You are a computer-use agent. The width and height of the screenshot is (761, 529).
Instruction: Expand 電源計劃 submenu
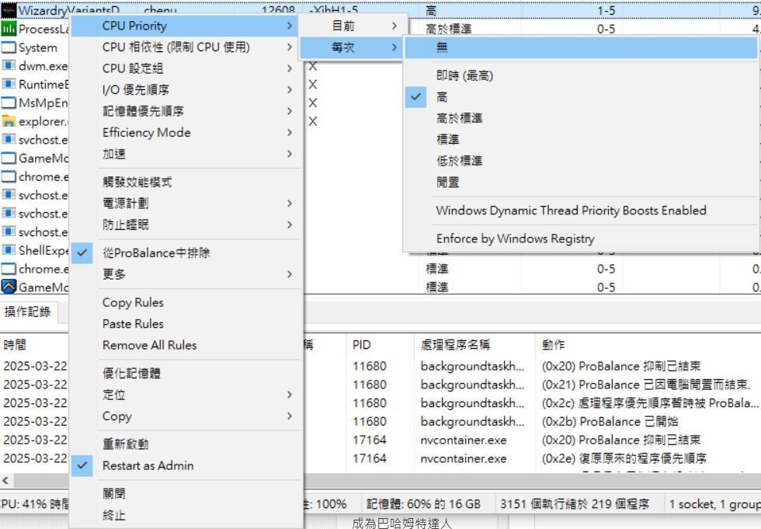(x=185, y=204)
